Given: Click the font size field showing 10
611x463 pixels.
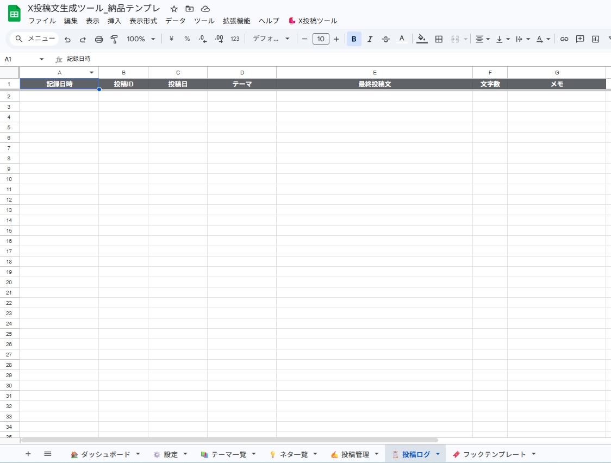Looking at the screenshot, I should [x=321, y=39].
